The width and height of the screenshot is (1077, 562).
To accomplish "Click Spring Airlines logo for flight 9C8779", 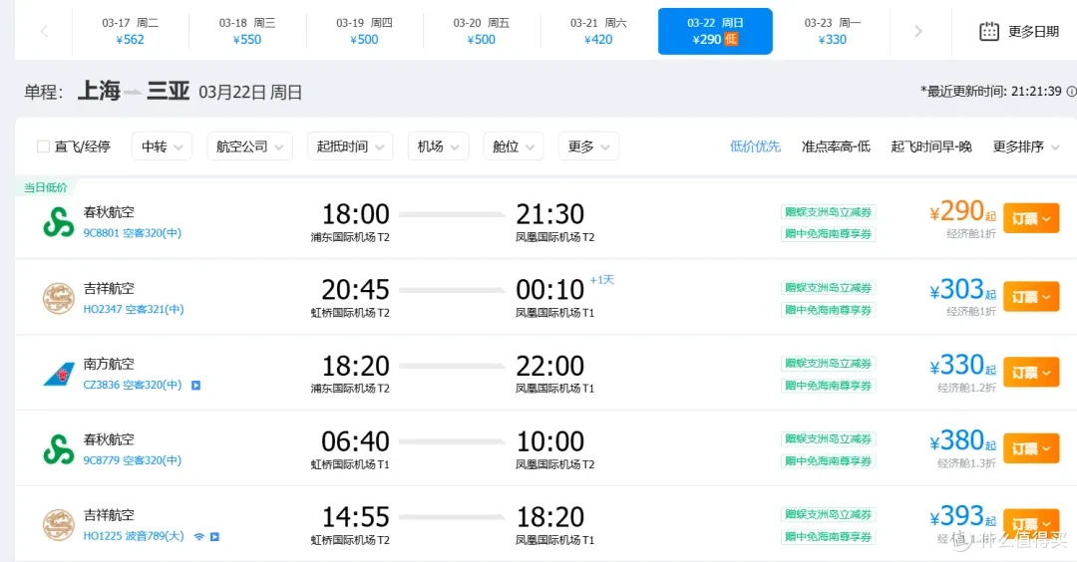I will pos(59,449).
